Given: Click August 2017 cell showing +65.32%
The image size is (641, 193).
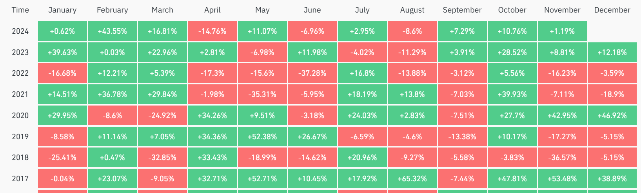Looking at the screenshot, I should point(412,179).
